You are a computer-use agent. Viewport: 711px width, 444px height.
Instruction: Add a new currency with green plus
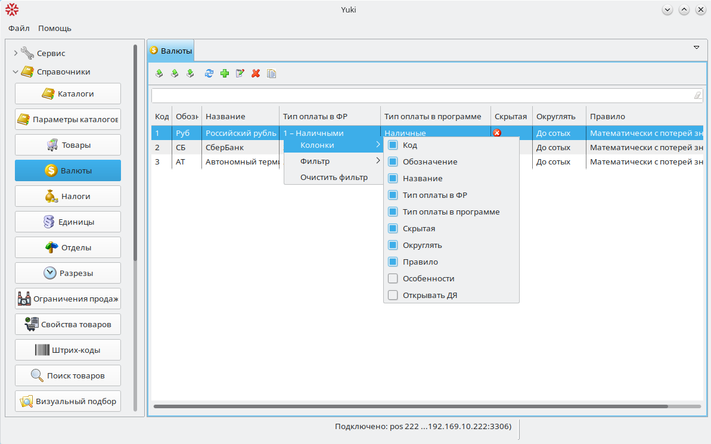(225, 73)
